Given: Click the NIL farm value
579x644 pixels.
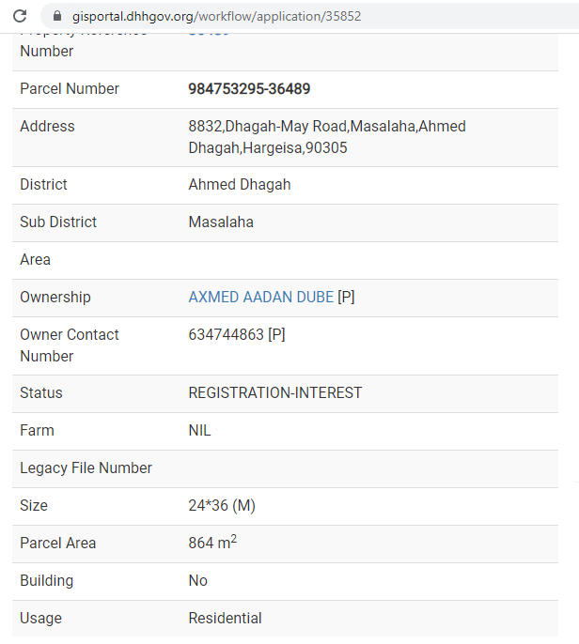Looking at the screenshot, I should click(199, 430).
